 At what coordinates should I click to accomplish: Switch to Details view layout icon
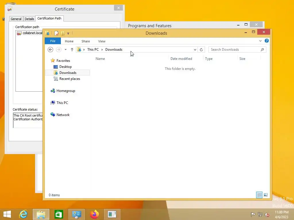(259, 195)
